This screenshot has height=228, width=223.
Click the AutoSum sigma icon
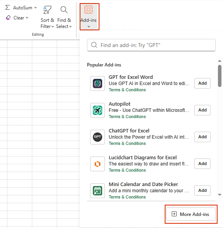(x=7, y=7)
